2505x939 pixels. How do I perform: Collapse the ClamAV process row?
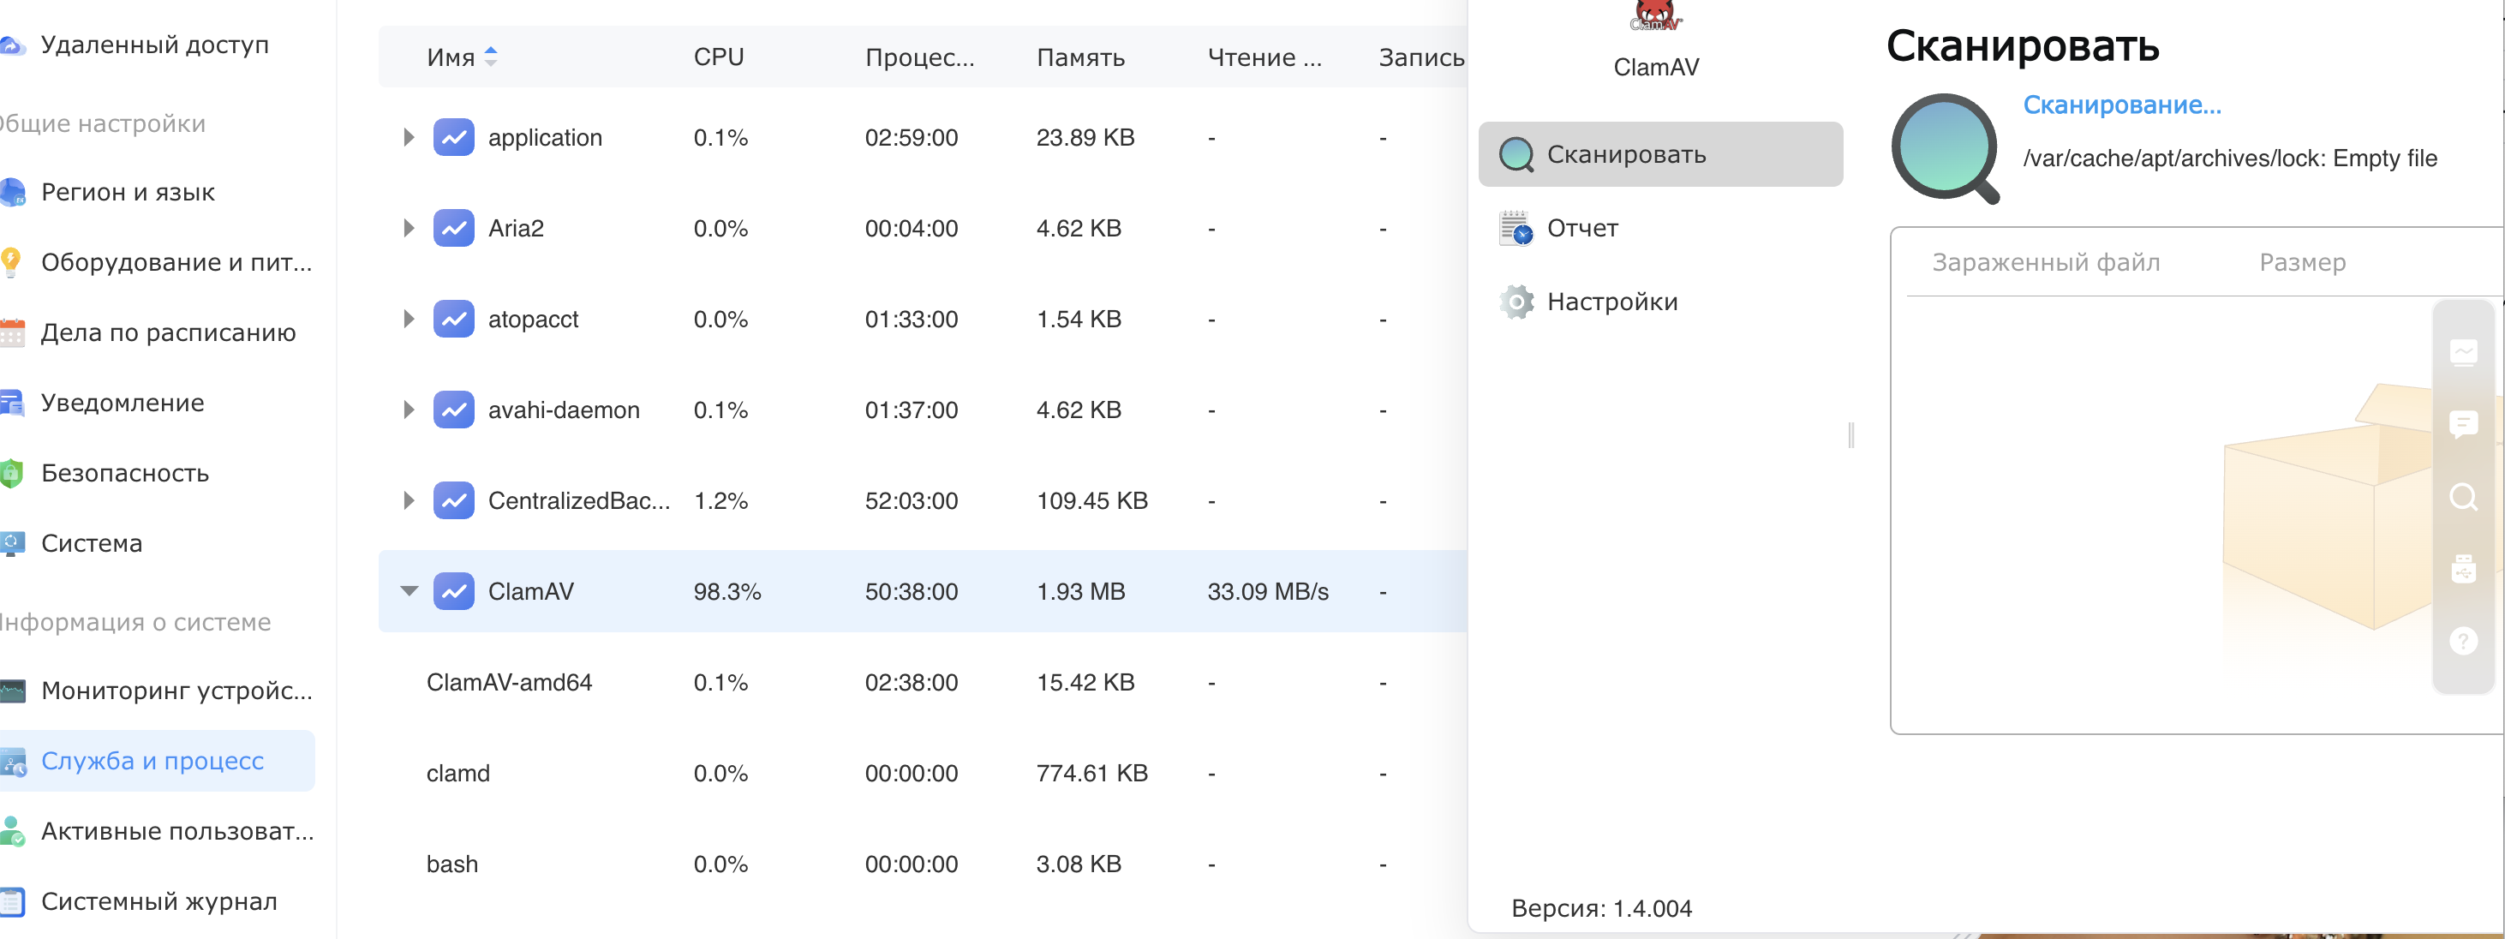point(410,591)
